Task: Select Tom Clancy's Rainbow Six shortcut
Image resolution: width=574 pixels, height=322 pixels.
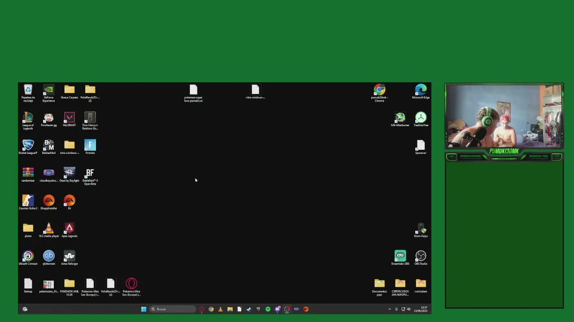Action: 90,120
